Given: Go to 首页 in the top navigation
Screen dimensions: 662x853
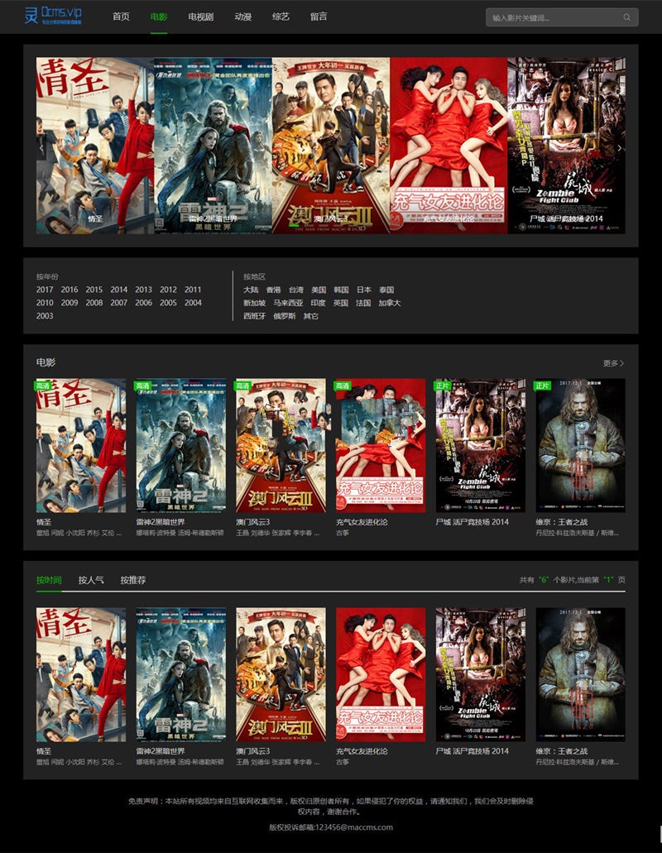Looking at the screenshot, I should (121, 17).
